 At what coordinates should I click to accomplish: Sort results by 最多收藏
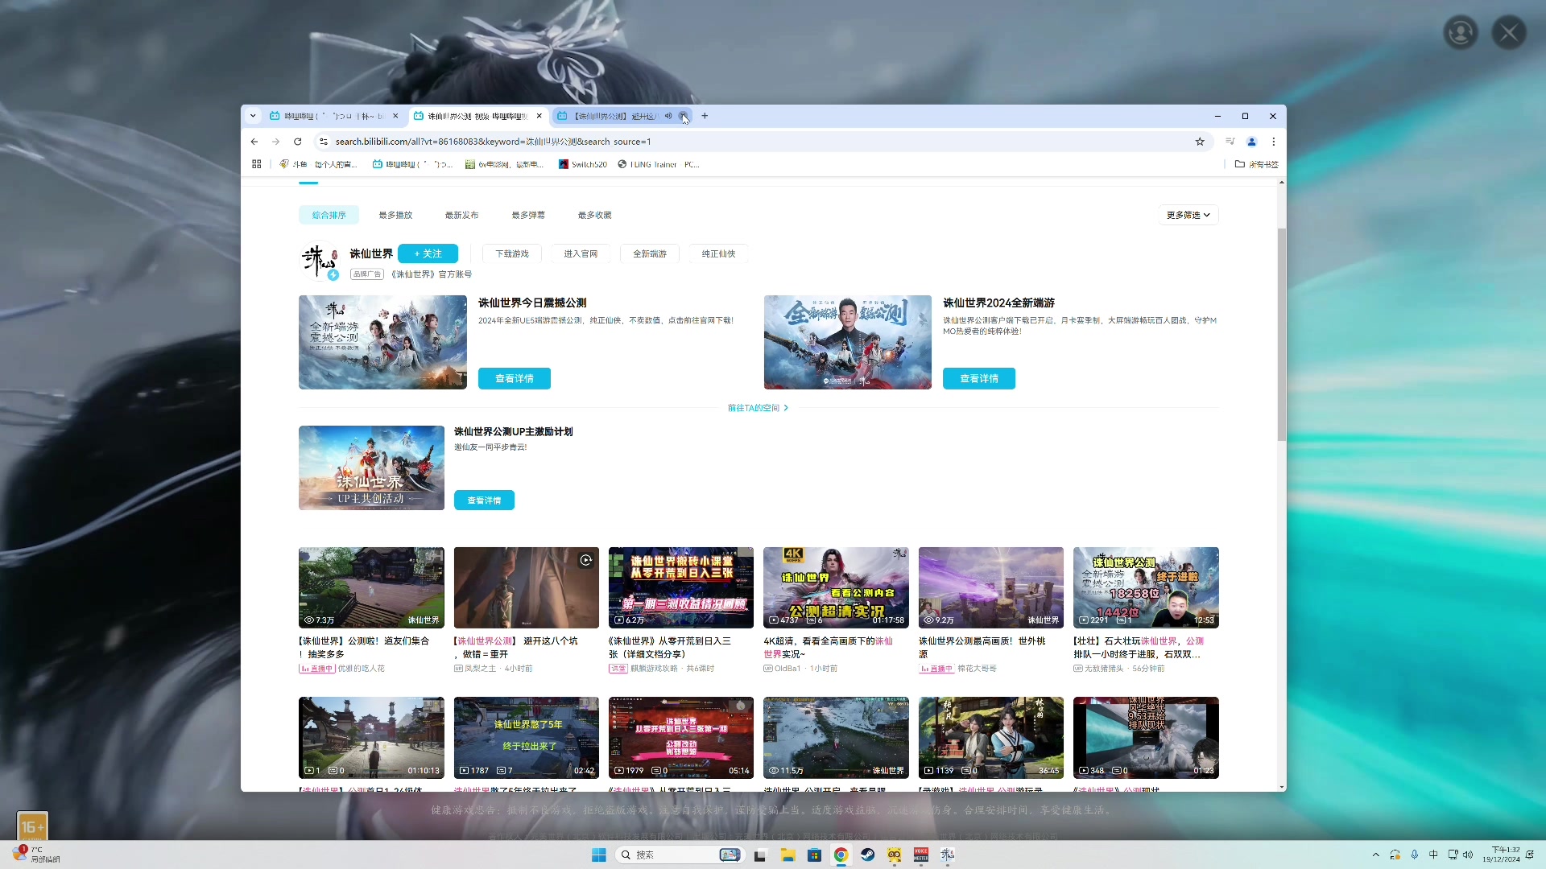594,215
